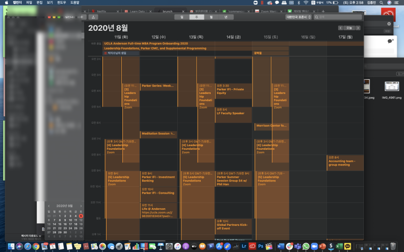Screen dimensions: 404x252
Task: Open Accounting team group meeting event
Action: point(345,163)
